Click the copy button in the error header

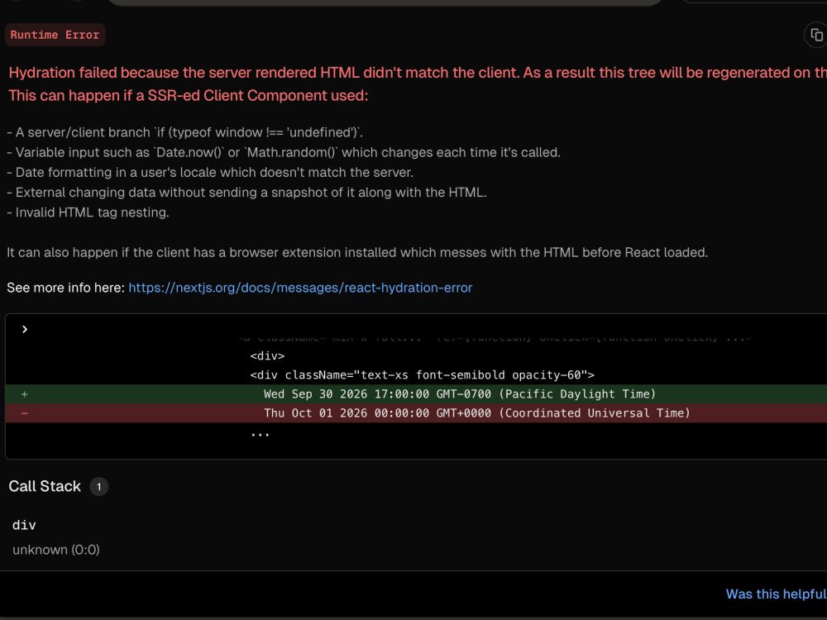815,35
